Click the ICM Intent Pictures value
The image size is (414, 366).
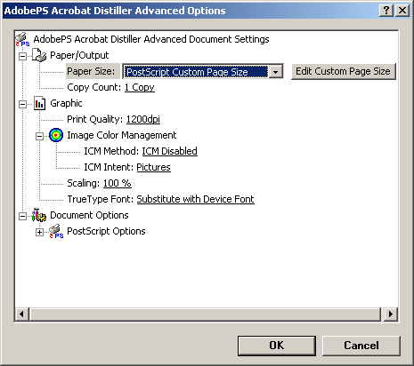pyautogui.click(x=153, y=167)
